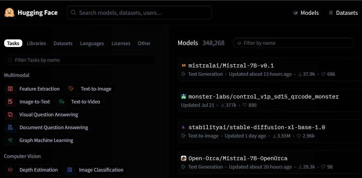The image size is (362, 178).
Task: Open the Datasets filter tab
Action: pyautogui.click(x=63, y=43)
